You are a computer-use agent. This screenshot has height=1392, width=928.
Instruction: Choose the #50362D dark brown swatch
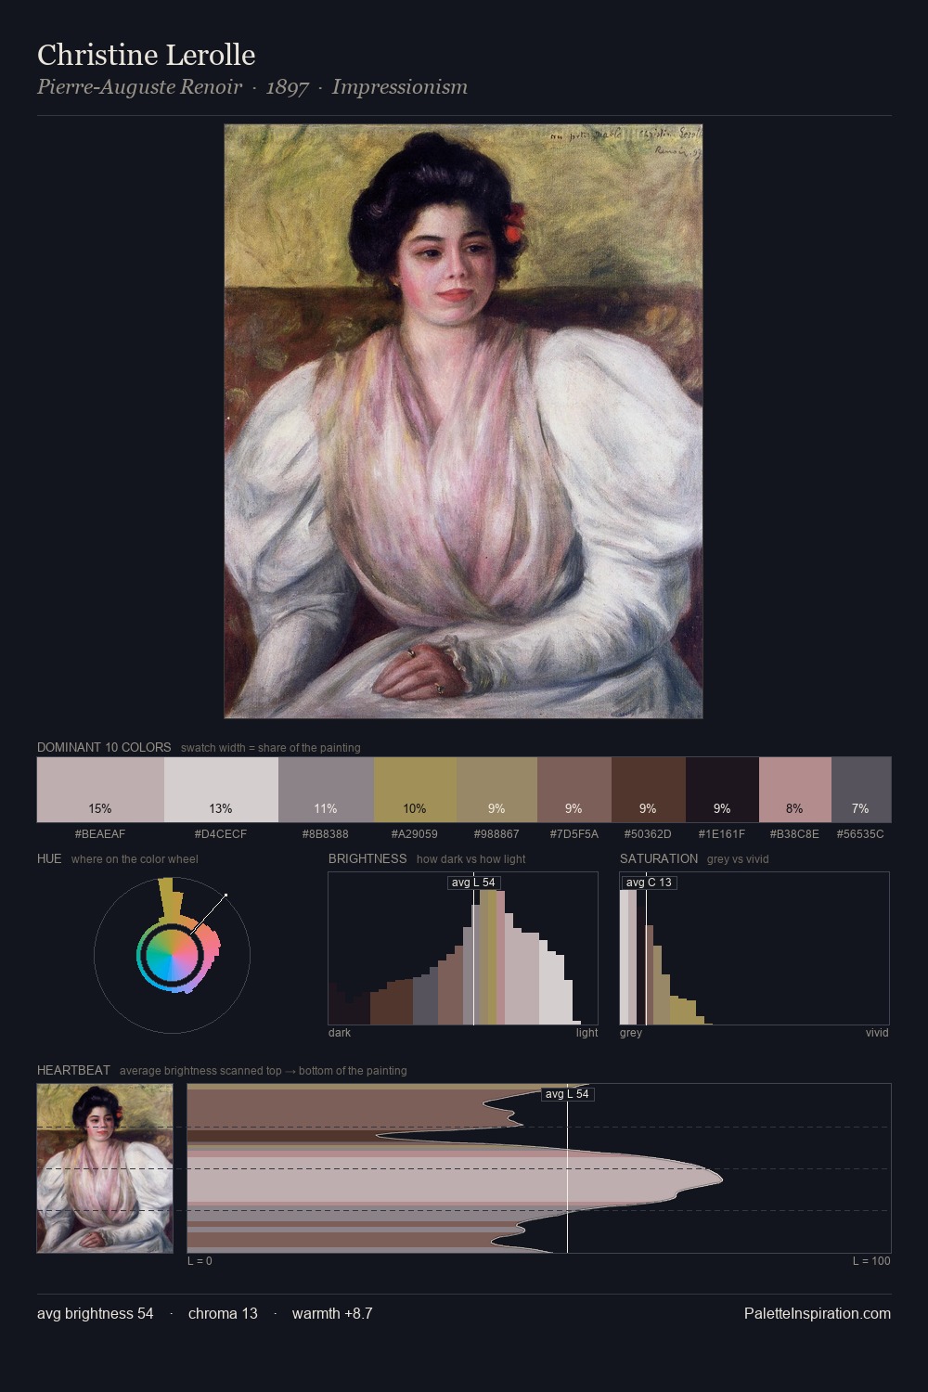pyautogui.click(x=648, y=790)
